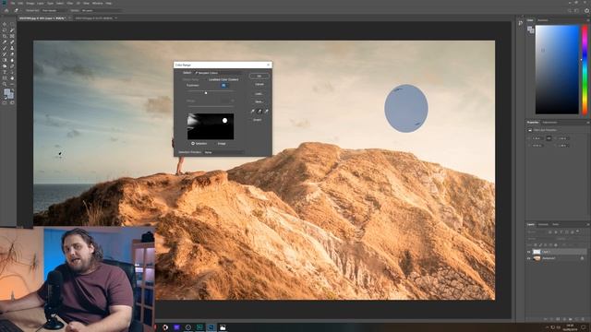Select the Crop tool

tap(5, 37)
